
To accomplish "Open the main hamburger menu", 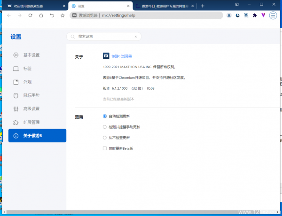I will click(273, 15).
